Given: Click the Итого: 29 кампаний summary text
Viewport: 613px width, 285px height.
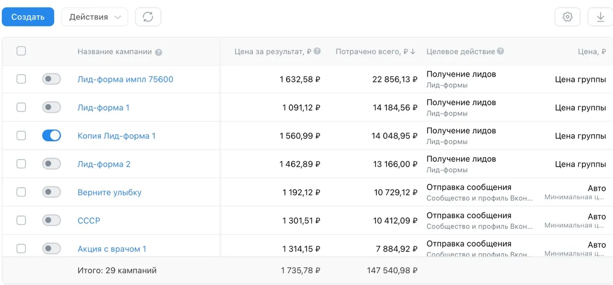Looking at the screenshot, I should 117,271.
